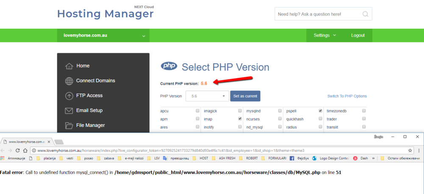Uncheck the imap extension checkbox

tap(240, 119)
